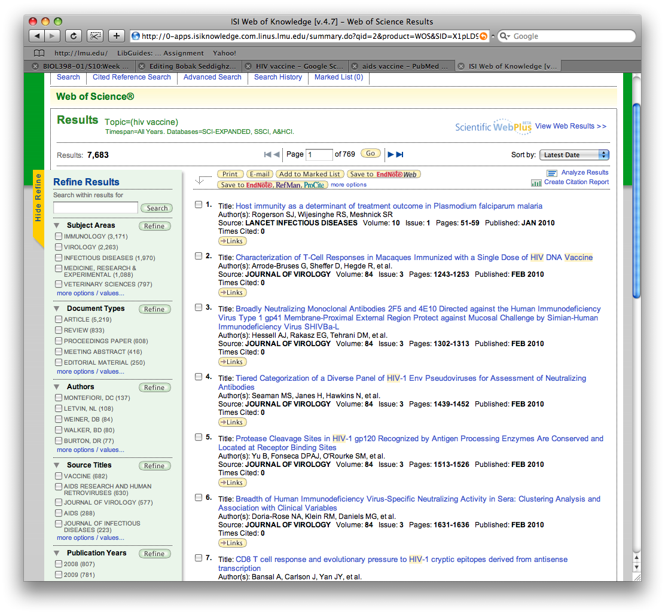
Task: Open the bookmarks book icon
Action: tap(39, 53)
